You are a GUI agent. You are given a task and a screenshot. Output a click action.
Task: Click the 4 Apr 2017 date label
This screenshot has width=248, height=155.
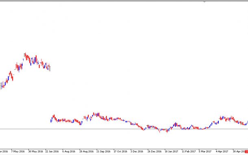coord(222,151)
